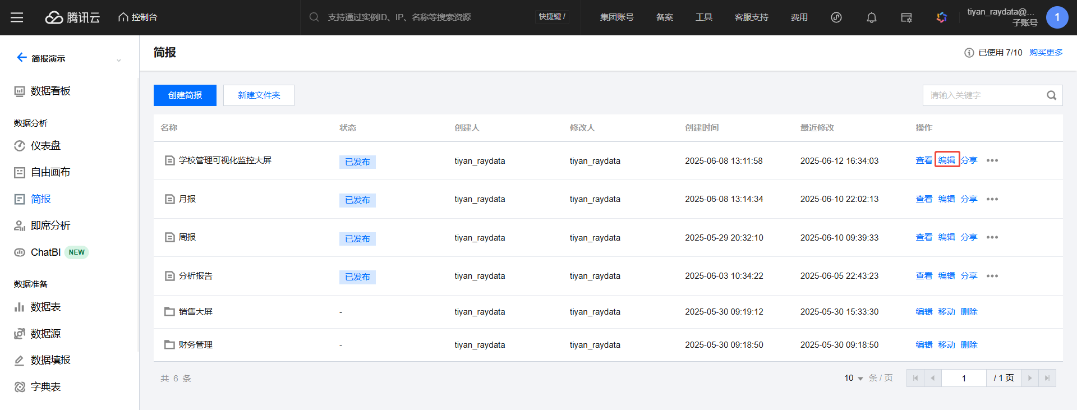Open the 销售大屏 folder
This screenshot has height=410, width=1077.
195,312
